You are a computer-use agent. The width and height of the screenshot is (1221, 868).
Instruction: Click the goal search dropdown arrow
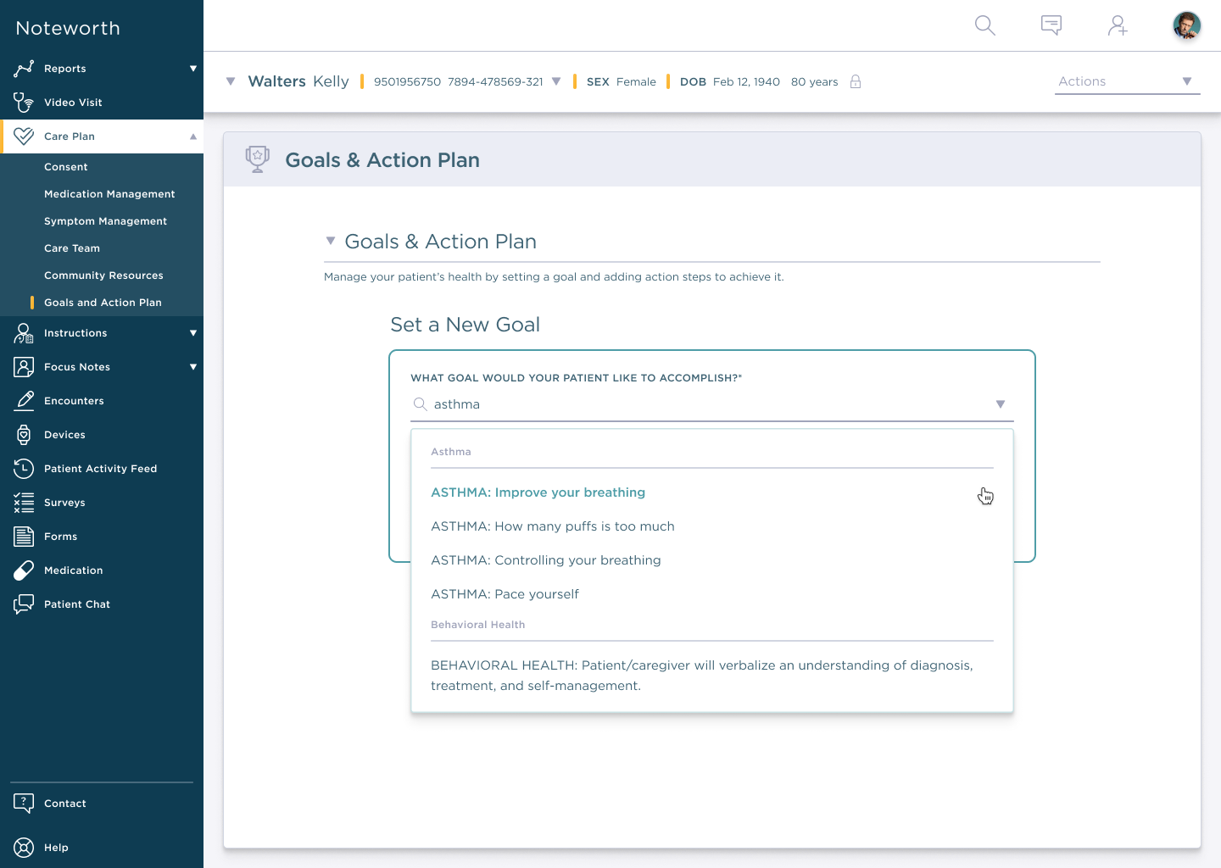pos(1001,404)
